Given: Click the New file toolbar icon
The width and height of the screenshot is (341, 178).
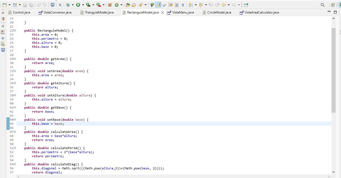Looking at the screenshot, I should click(x=5, y=5).
